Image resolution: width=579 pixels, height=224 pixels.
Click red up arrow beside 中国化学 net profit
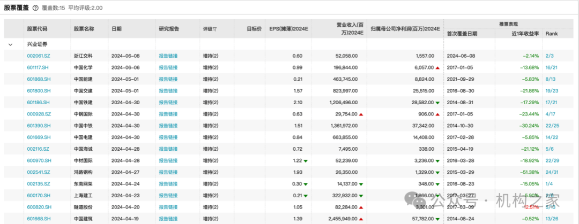pos(438,68)
